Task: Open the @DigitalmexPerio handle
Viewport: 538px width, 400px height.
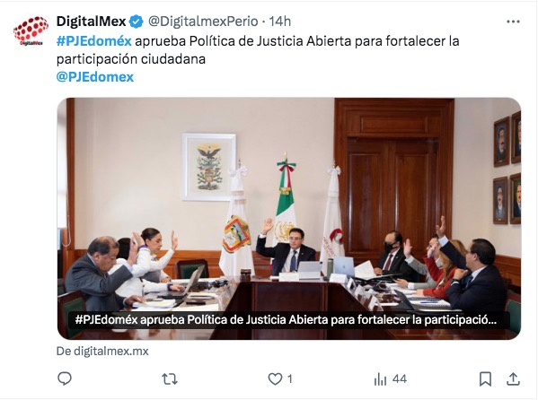Action: [x=203, y=22]
